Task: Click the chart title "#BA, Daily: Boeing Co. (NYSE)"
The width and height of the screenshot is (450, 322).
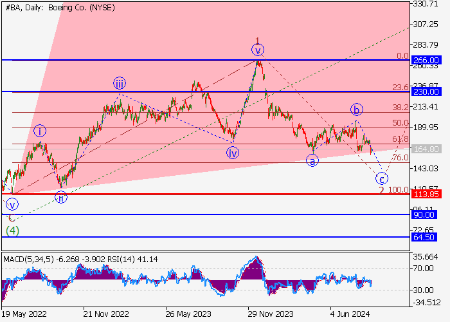Action: point(60,8)
